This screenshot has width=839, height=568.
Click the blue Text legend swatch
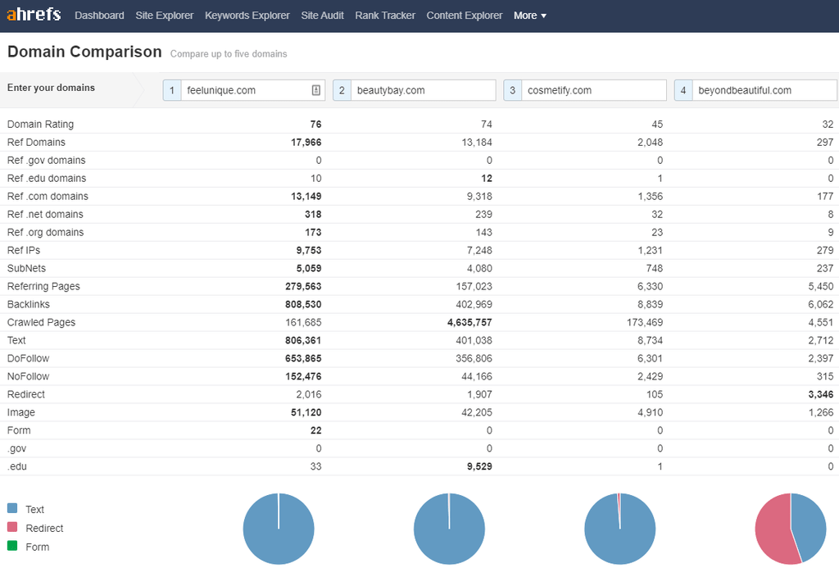coord(12,508)
